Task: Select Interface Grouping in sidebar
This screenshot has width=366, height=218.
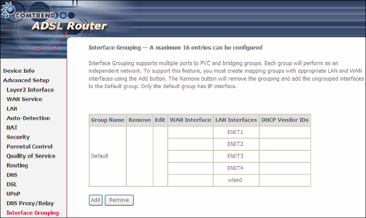Action: pyautogui.click(x=33, y=213)
